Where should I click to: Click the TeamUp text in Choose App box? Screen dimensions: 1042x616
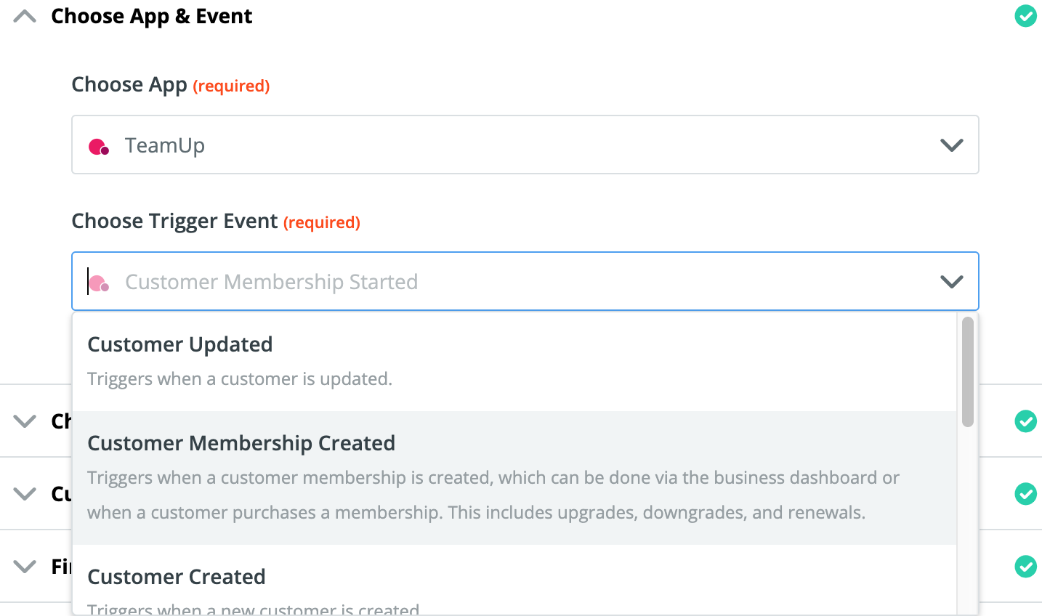click(165, 146)
